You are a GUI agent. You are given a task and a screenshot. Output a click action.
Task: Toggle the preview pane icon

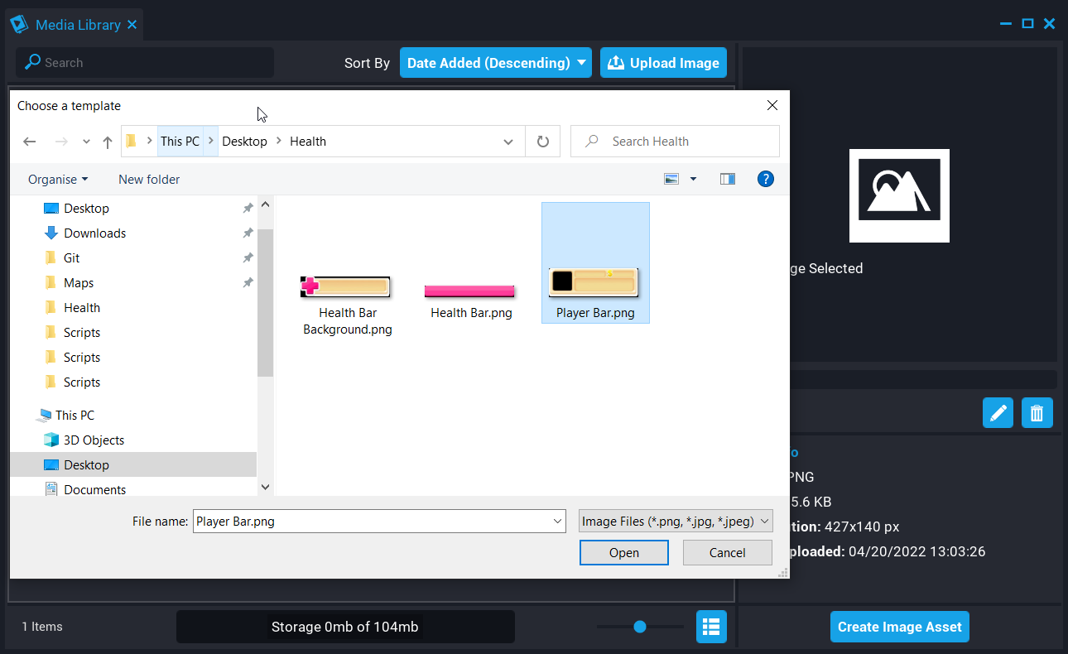point(727,179)
